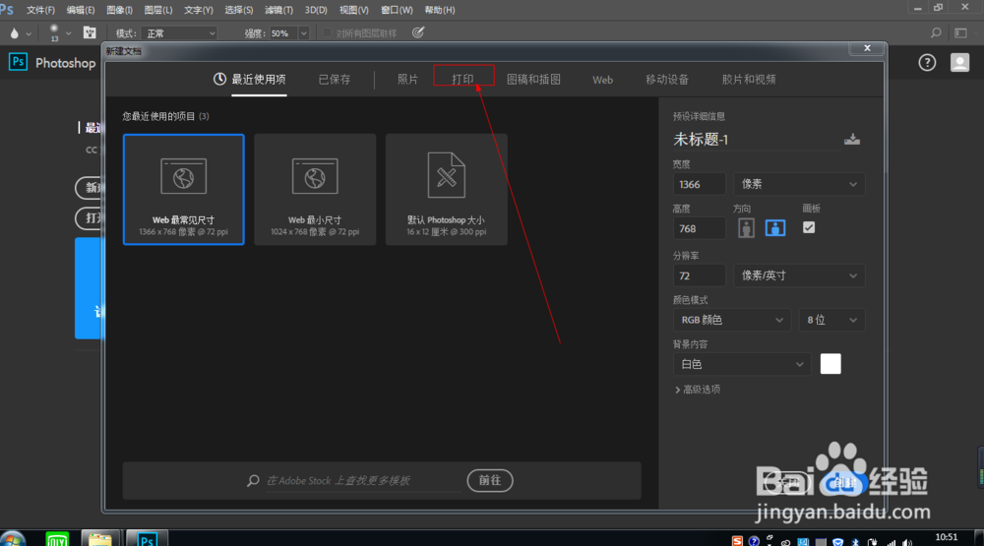984x546 pixels.
Task: Open the width units dropdown (像素)
Action: 799,184
